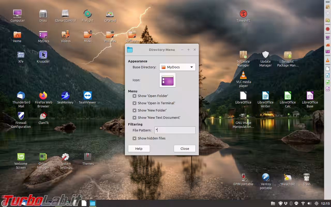Enable Show hidden files
Screen dimensions: 331x207
coord(134,138)
